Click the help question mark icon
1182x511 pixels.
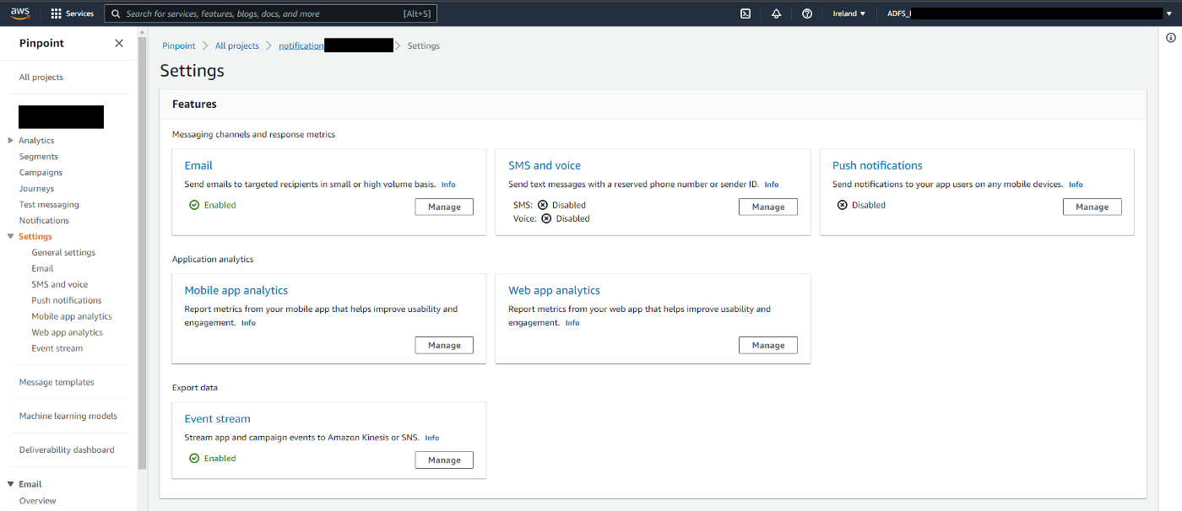point(806,13)
